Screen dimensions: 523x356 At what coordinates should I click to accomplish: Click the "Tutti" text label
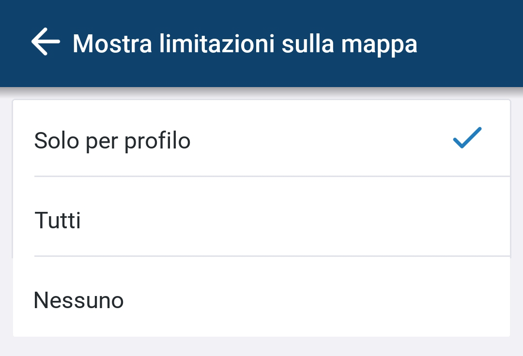[x=58, y=221]
